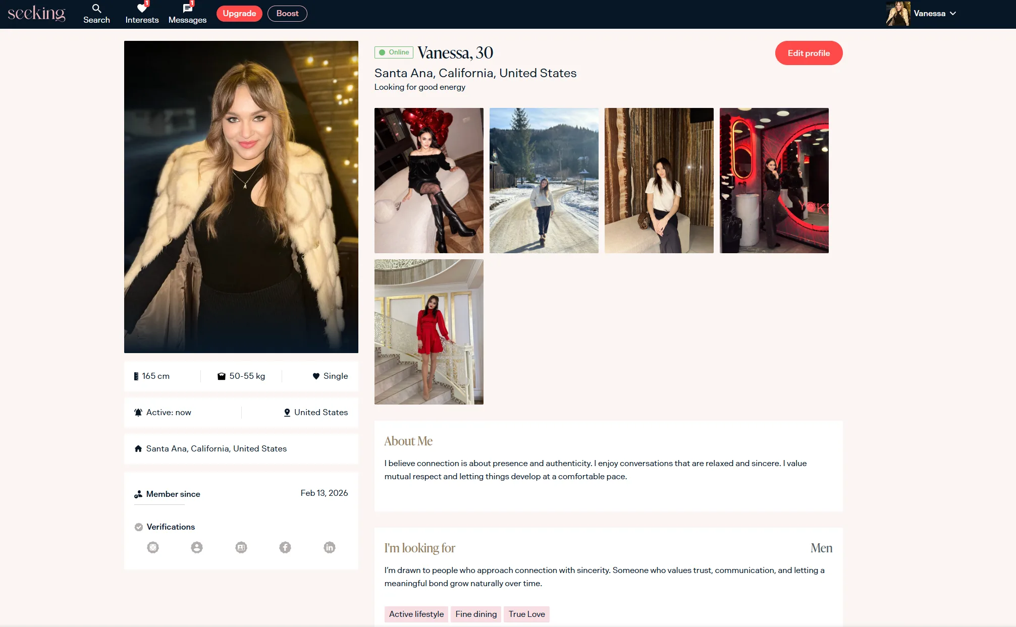The width and height of the screenshot is (1016, 627).
Task: Select the True Love tag
Action: [x=526, y=614]
